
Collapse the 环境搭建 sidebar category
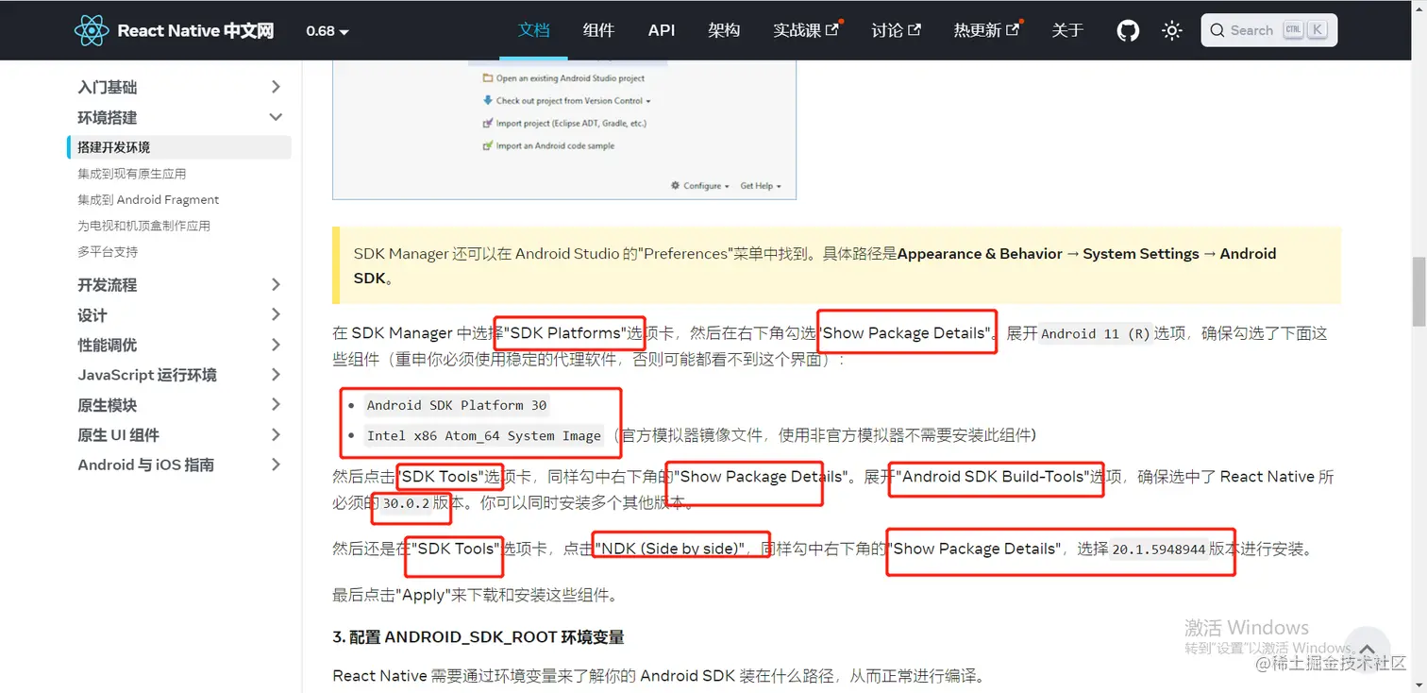pos(179,117)
